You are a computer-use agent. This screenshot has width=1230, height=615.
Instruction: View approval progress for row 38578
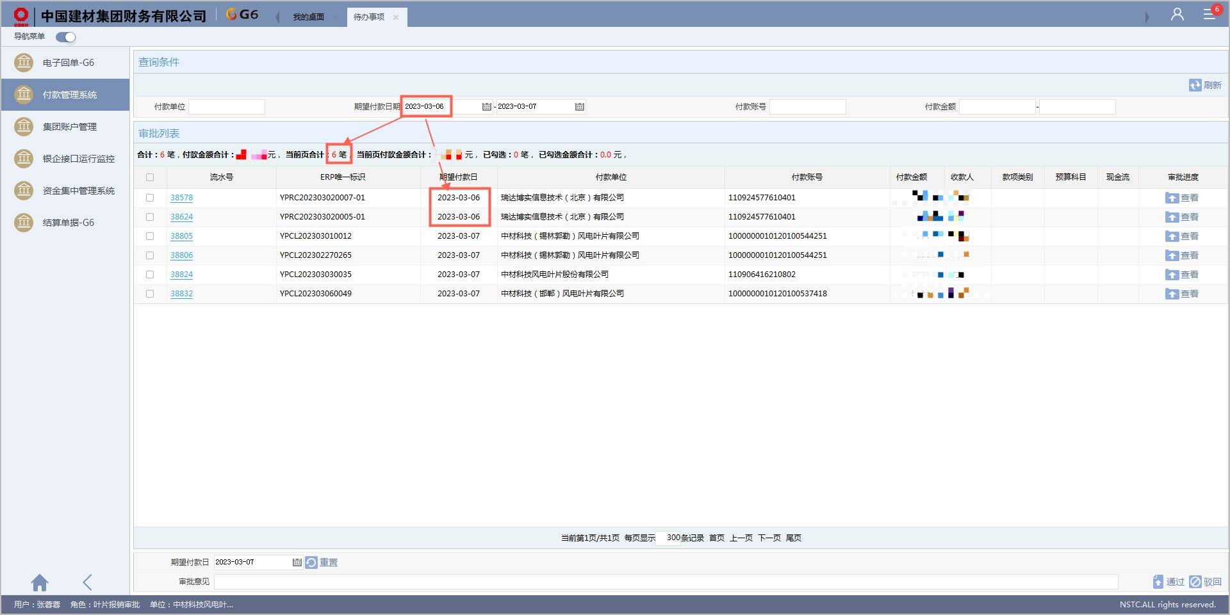(x=1182, y=198)
